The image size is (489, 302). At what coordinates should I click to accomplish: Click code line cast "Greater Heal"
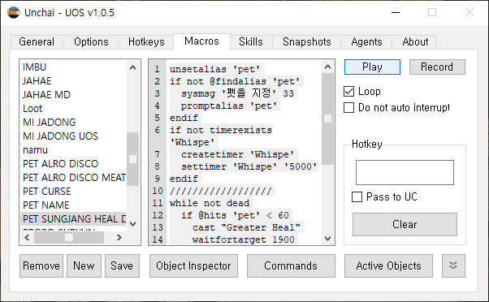(246, 227)
